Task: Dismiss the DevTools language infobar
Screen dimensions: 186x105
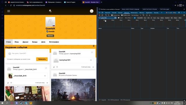Action: 184,9
